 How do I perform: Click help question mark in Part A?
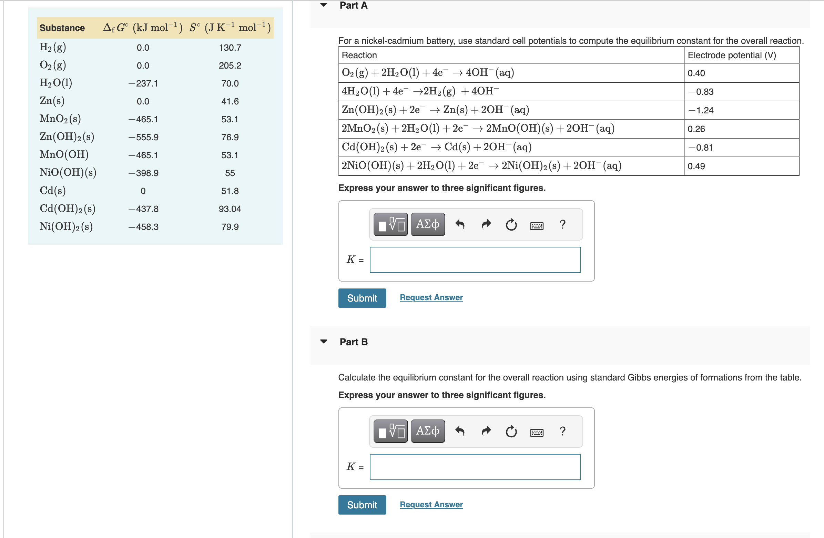[563, 224]
